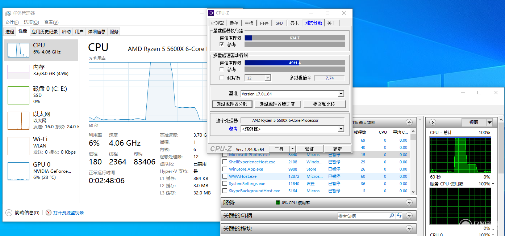
Task: Expand the 关联的模块 section chevron
Action: coord(409,228)
